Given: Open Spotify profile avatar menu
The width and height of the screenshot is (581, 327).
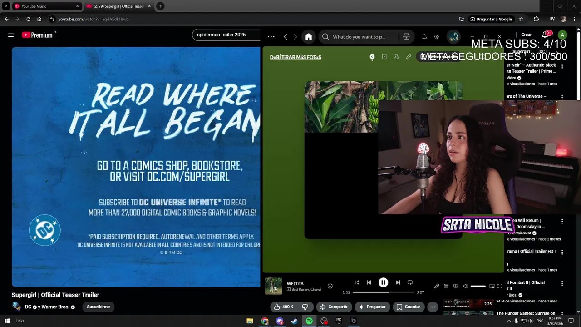Looking at the screenshot, I should [x=453, y=37].
